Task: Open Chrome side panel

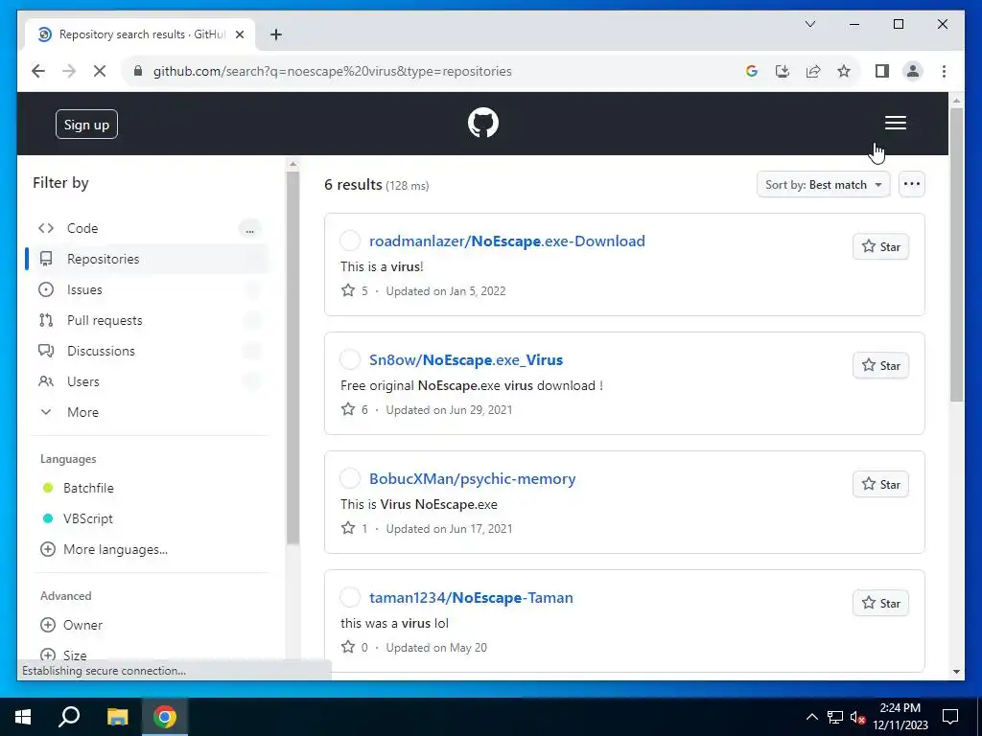Action: pyautogui.click(x=882, y=71)
